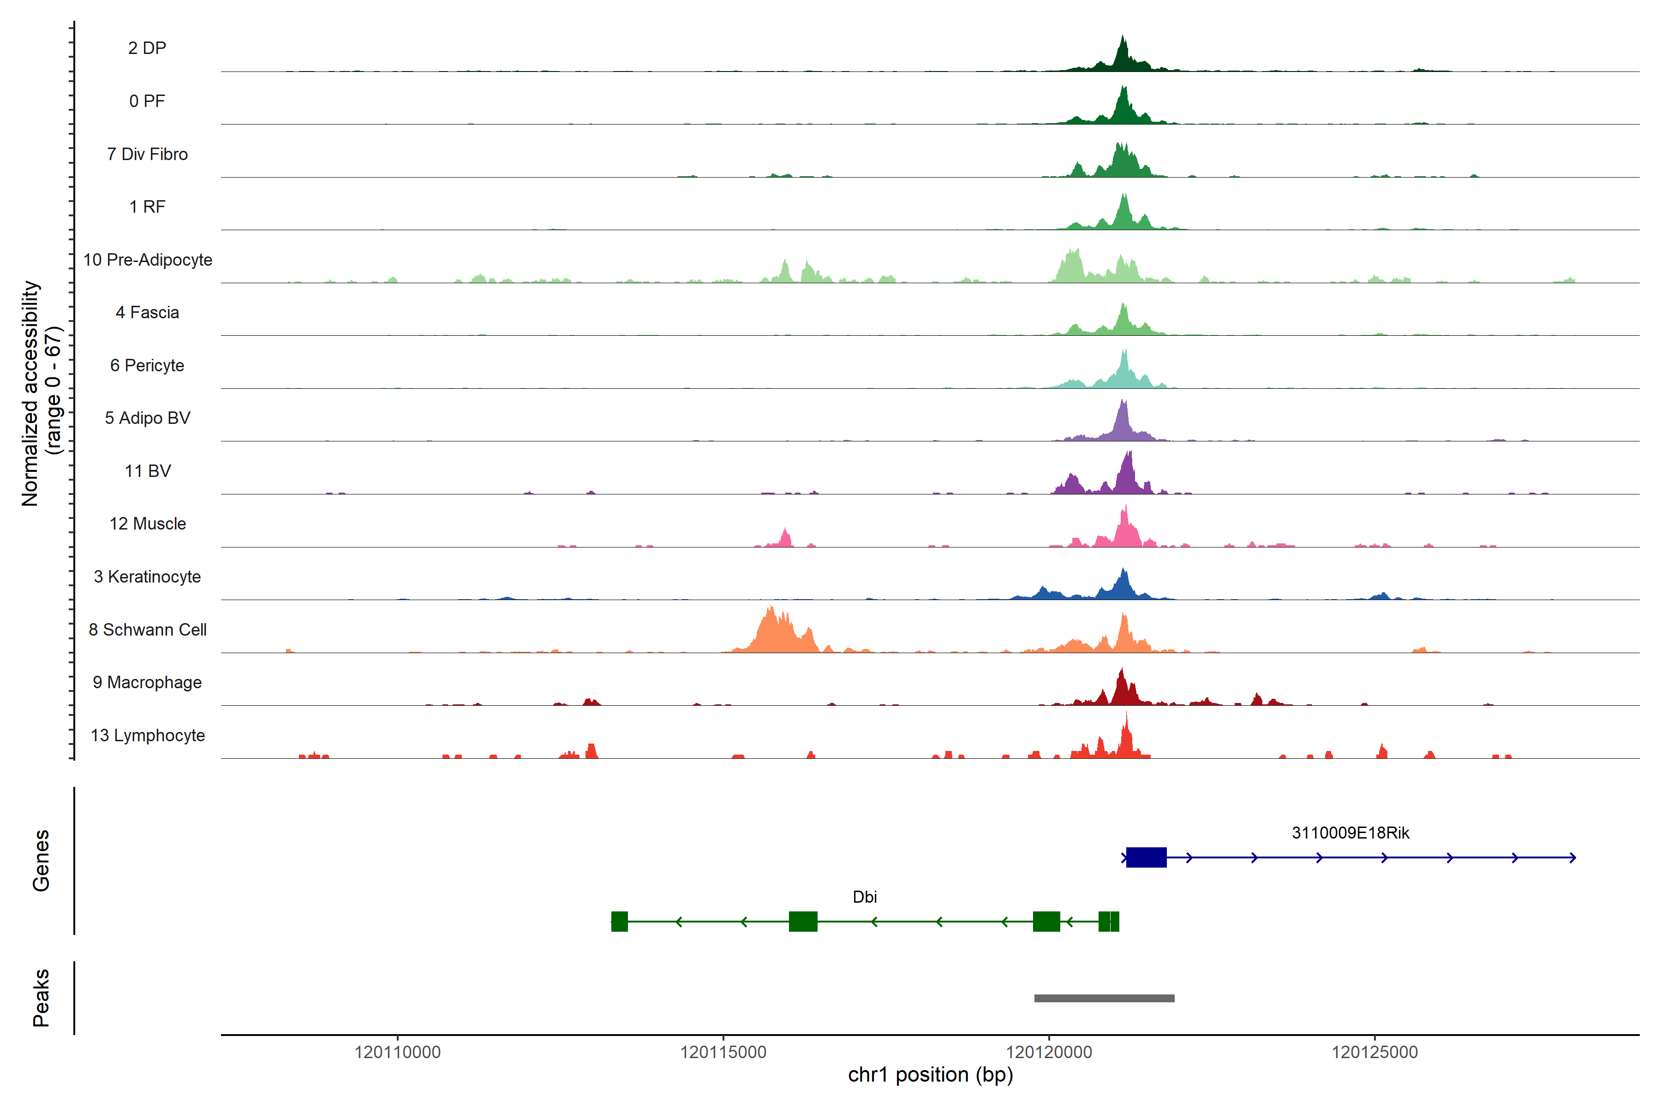Viewport: 1661px width, 1107px height.
Task: Click the gray peak region bar
Action: click(1104, 998)
